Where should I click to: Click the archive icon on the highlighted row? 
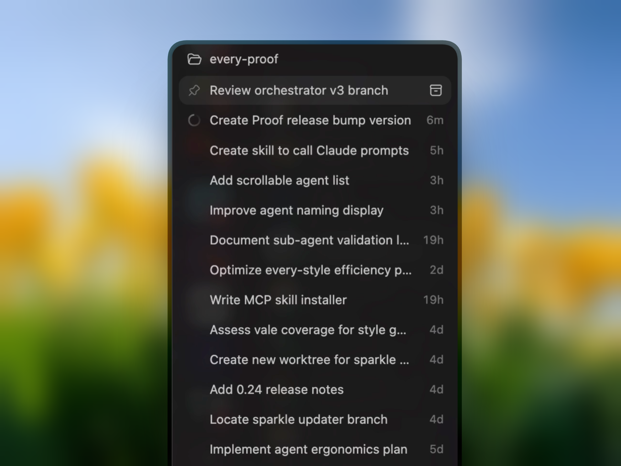[436, 91]
